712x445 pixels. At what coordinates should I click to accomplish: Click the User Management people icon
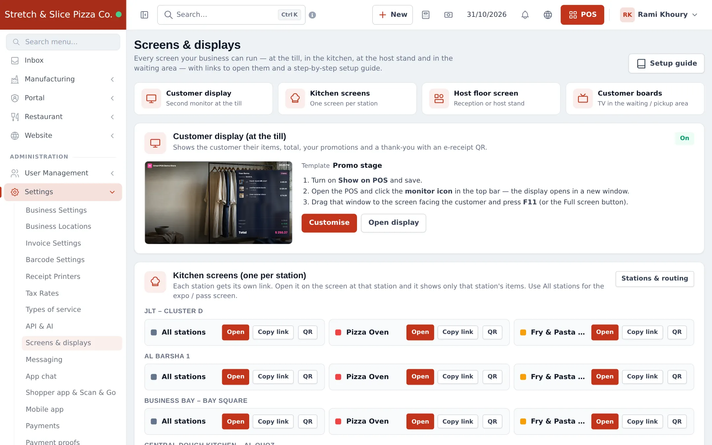click(x=15, y=173)
